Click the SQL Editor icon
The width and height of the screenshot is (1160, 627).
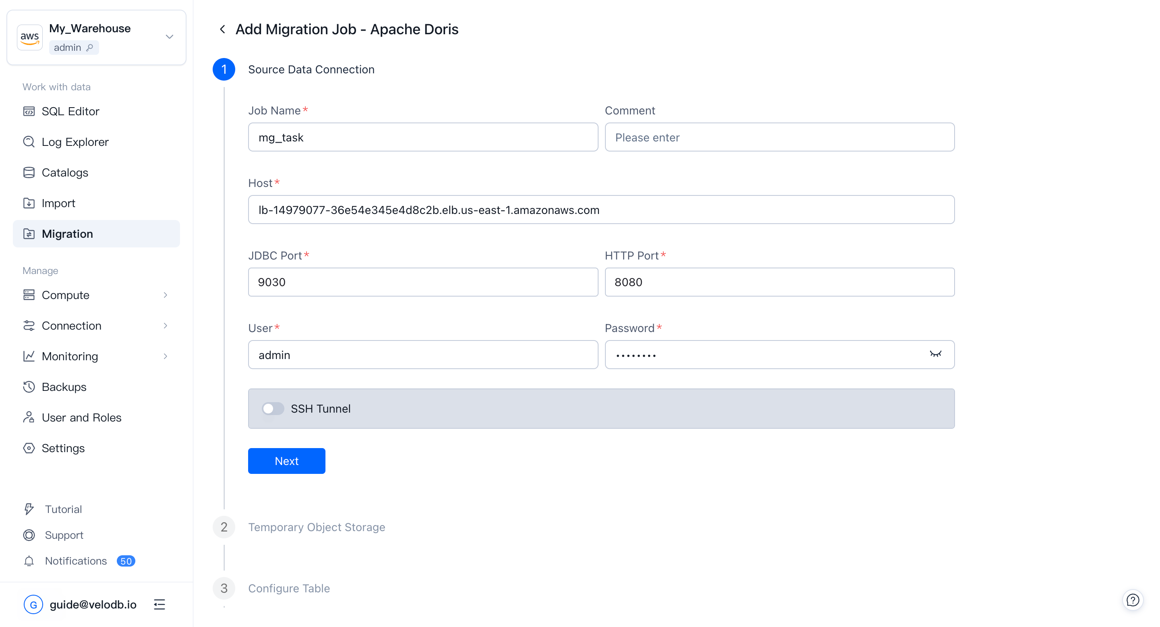coord(29,111)
